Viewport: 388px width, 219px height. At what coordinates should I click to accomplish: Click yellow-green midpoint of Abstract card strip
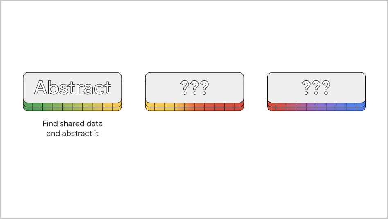click(x=72, y=106)
